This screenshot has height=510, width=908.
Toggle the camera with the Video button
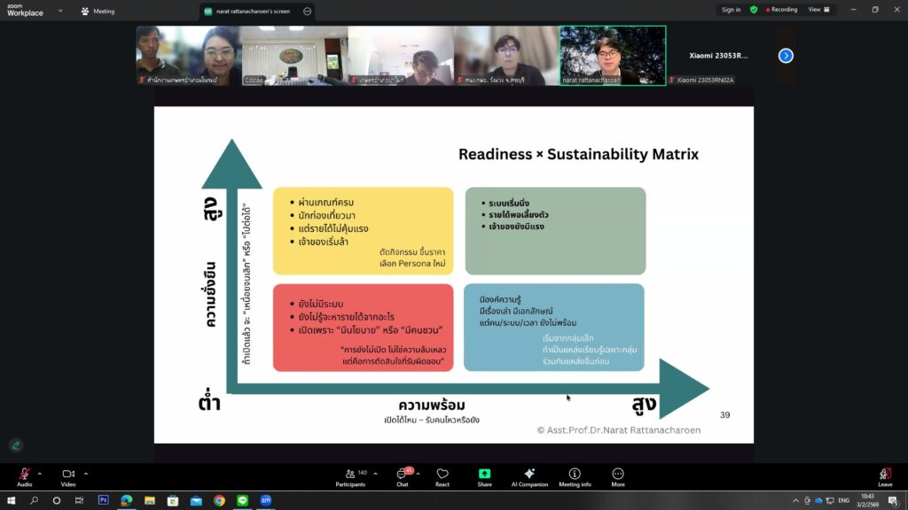coord(68,476)
